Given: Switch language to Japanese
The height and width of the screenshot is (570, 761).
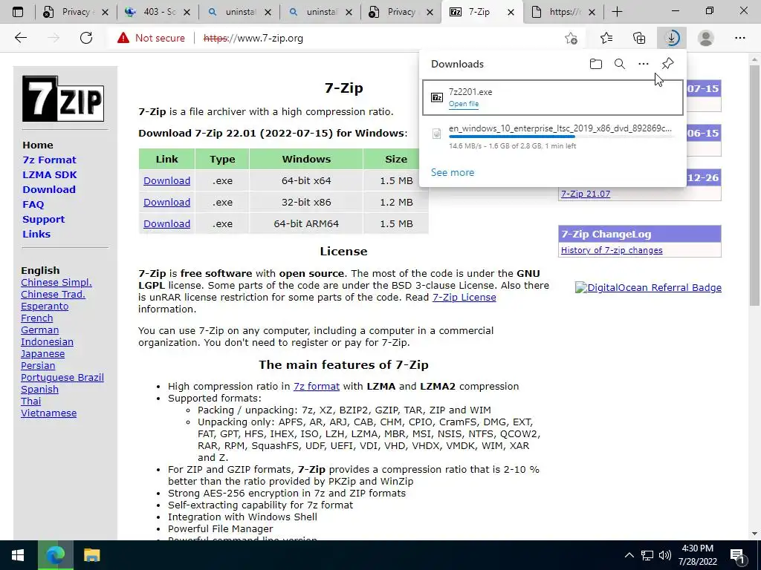Looking at the screenshot, I should [x=42, y=354].
